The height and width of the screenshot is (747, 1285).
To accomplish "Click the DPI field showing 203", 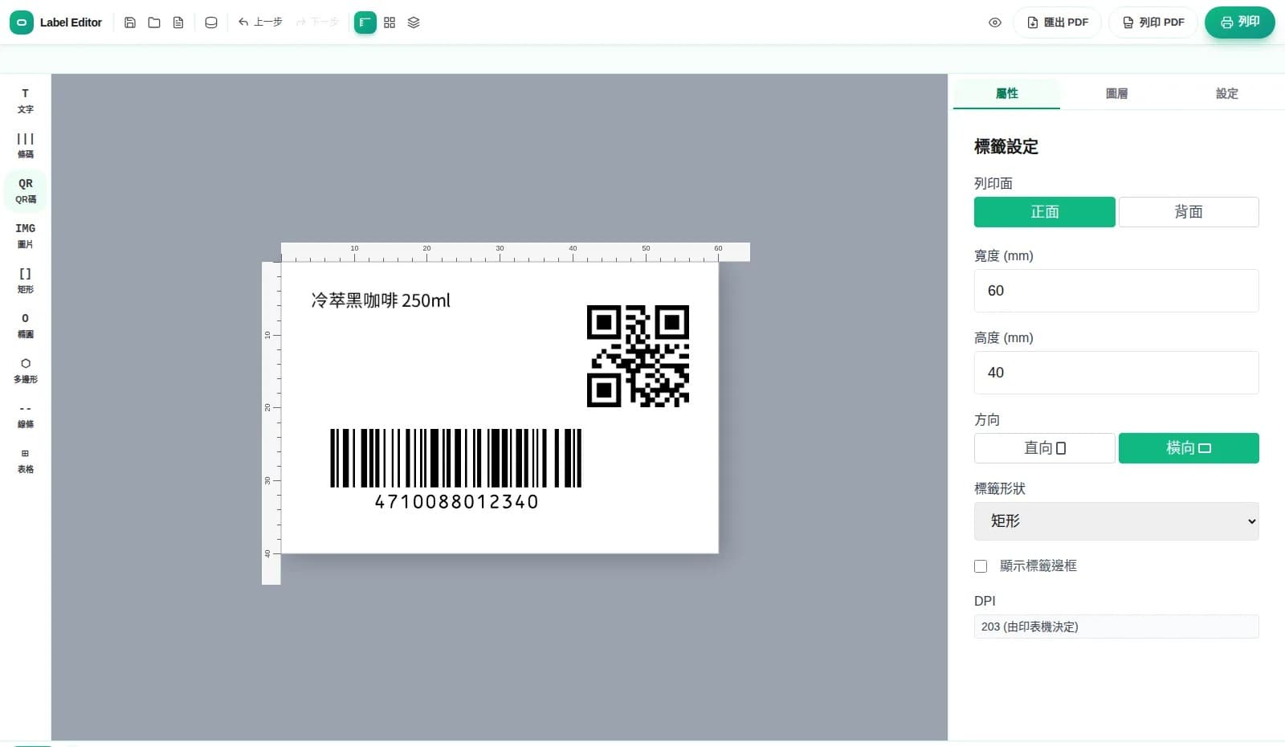I will pyautogui.click(x=1116, y=627).
